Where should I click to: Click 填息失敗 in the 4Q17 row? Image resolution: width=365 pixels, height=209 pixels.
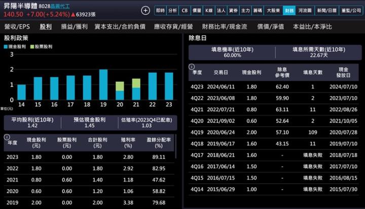pos(313,155)
